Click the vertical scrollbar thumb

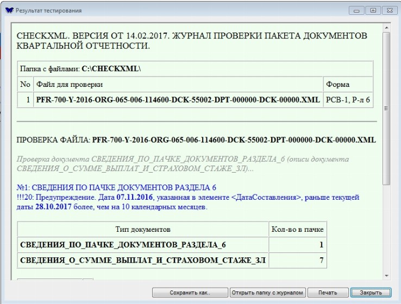(386, 109)
